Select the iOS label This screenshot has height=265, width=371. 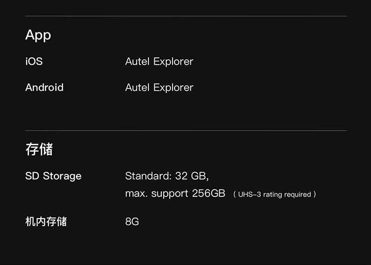(34, 62)
